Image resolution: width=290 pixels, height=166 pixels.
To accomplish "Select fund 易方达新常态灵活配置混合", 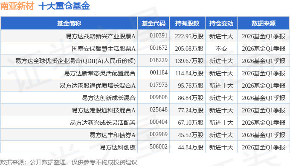I will 100,73.
